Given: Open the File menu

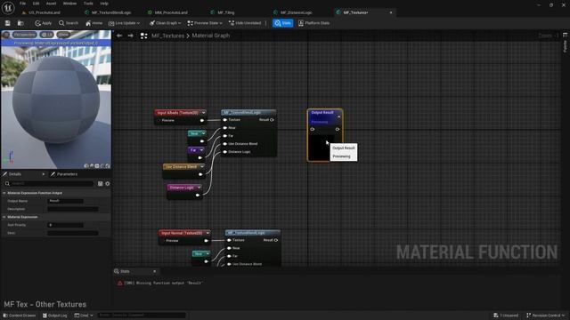Looking at the screenshot, I should click(22, 4).
